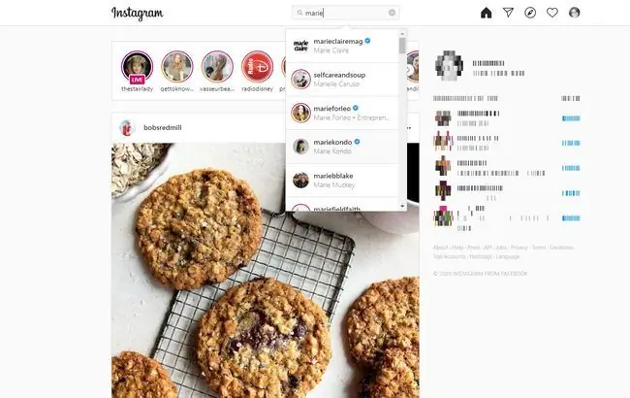
Task: Select marieclairemag search result
Action: point(342,46)
